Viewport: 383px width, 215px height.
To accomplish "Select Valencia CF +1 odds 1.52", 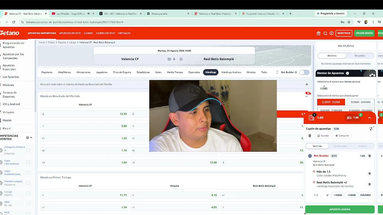I will (84, 138).
